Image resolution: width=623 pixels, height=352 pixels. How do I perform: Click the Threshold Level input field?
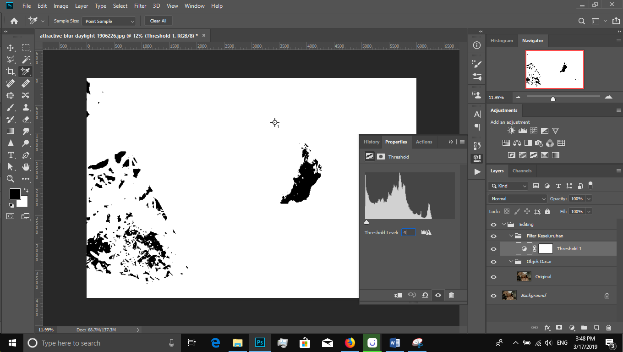(408, 233)
